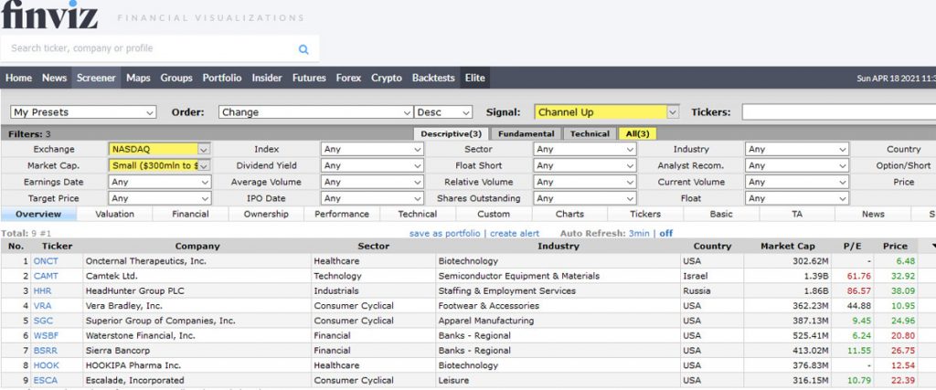
Task: Expand the Dividend Yield dropdown
Action: pyautogui.click(x=372, y=165)
